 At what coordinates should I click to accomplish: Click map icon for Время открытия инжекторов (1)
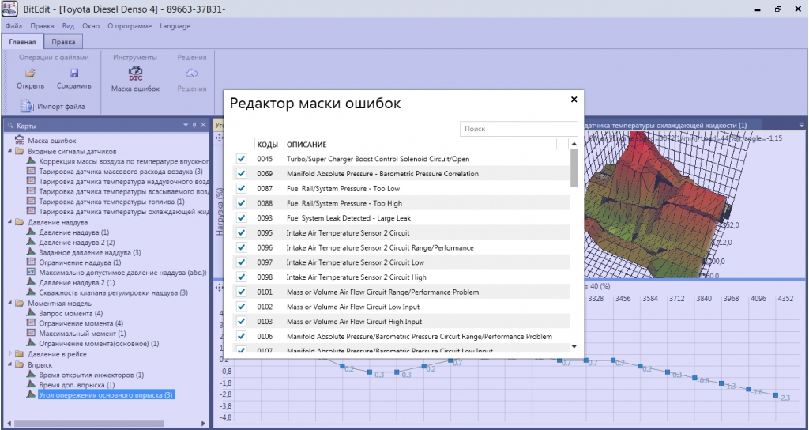[x=31, y=374]
